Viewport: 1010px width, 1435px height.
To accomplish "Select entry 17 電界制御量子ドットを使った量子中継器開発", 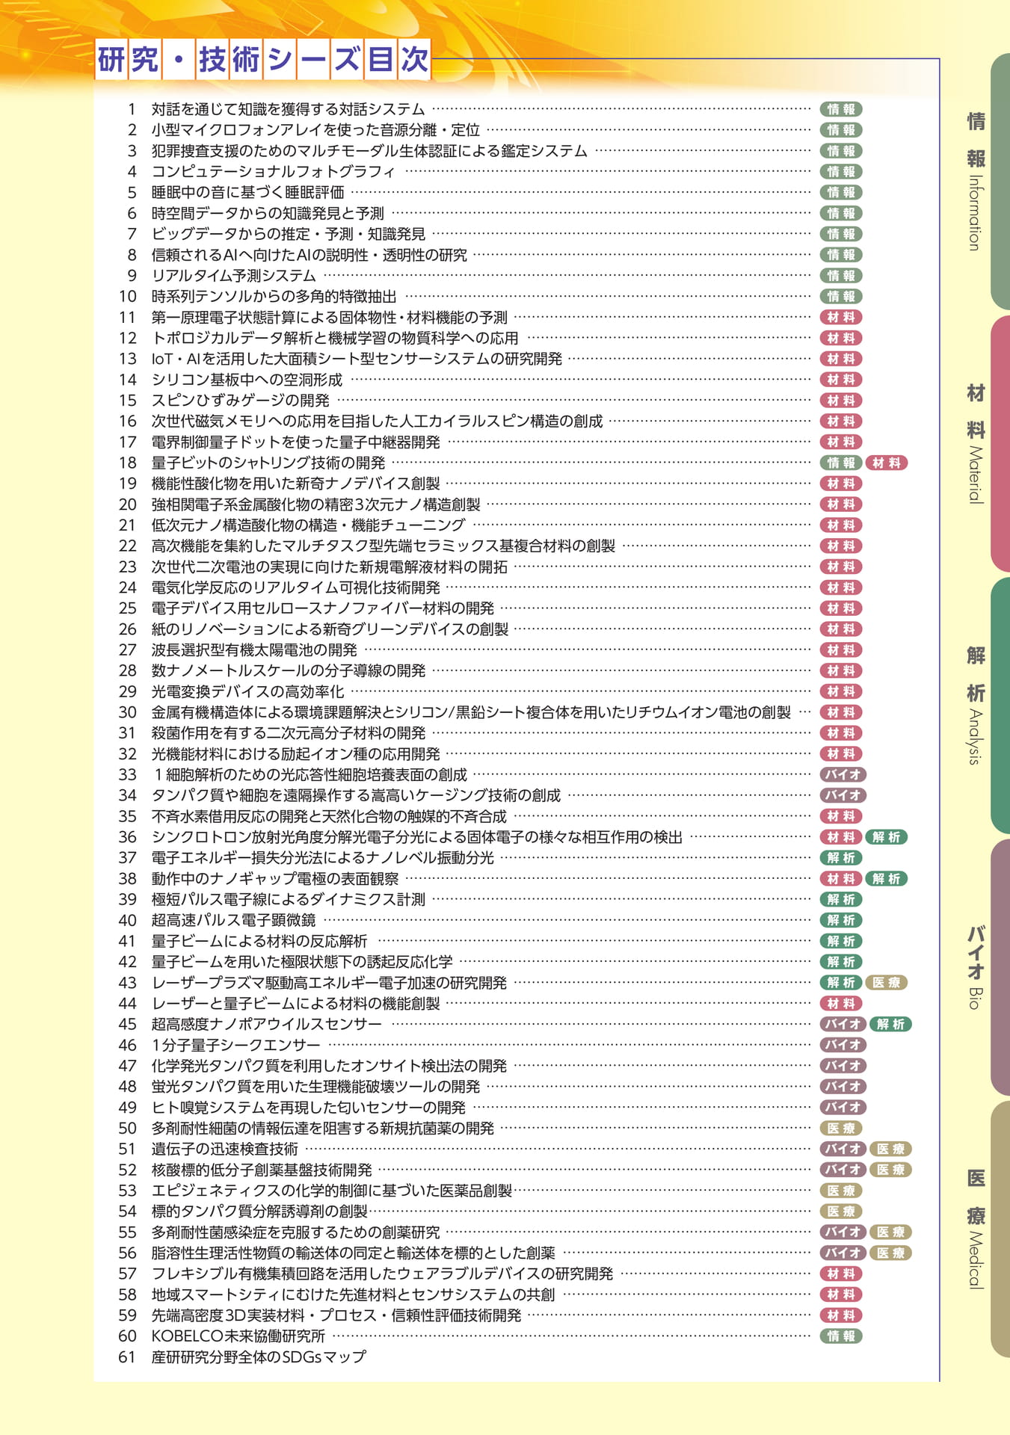I will tap(295, 442).
